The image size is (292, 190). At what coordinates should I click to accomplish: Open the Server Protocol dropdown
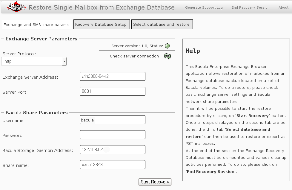pos(34,61)
